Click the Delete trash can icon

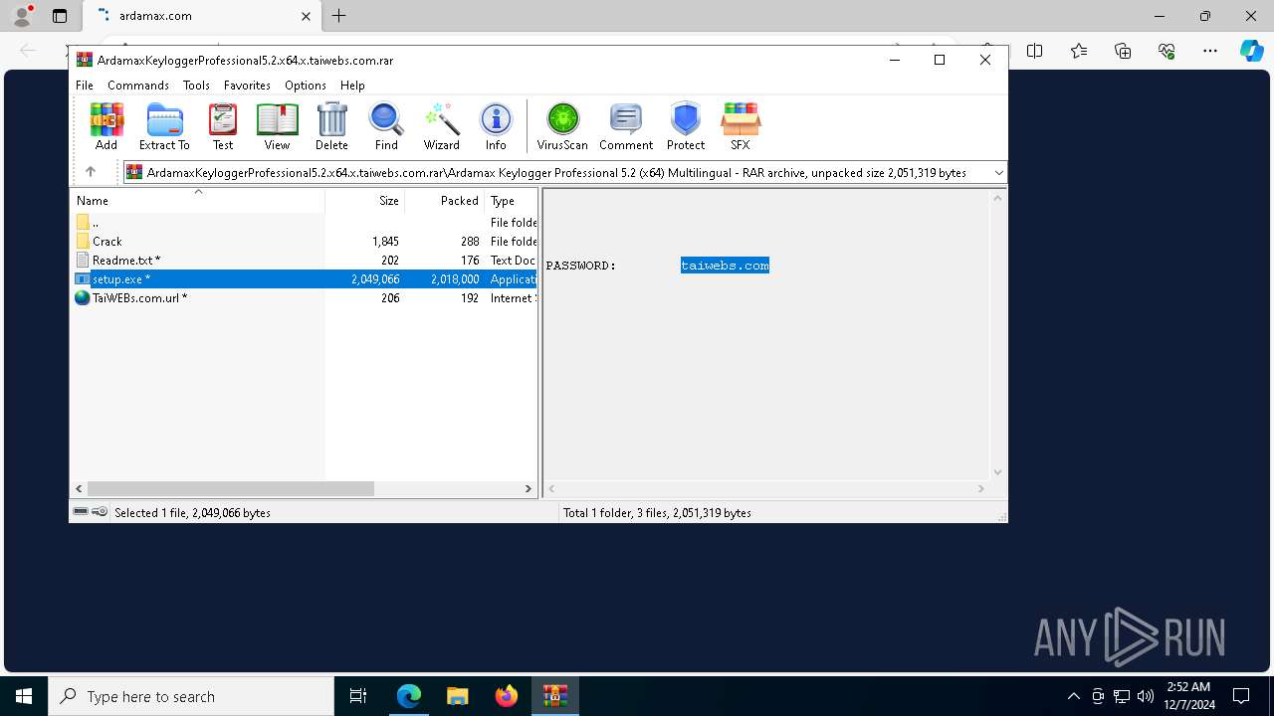tap(331, 126)
